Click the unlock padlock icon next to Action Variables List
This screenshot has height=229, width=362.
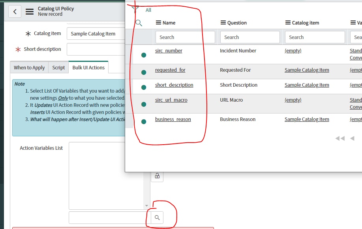coord(157,176)
